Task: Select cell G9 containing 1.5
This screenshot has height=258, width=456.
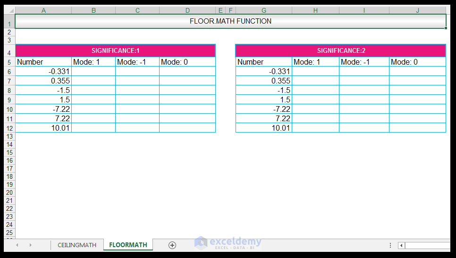Action: (264, 100)
